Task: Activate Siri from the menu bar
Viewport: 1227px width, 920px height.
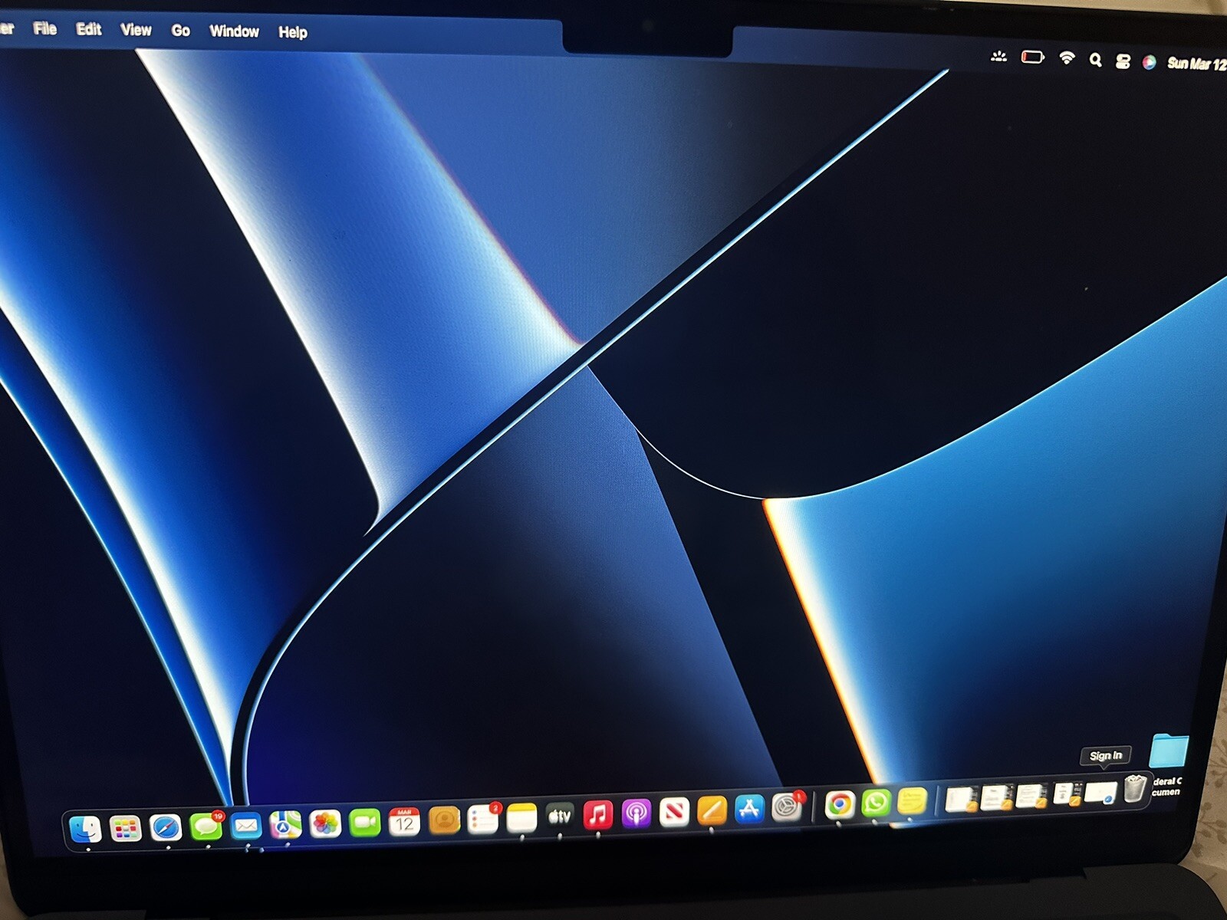Action: point(1149,63)
